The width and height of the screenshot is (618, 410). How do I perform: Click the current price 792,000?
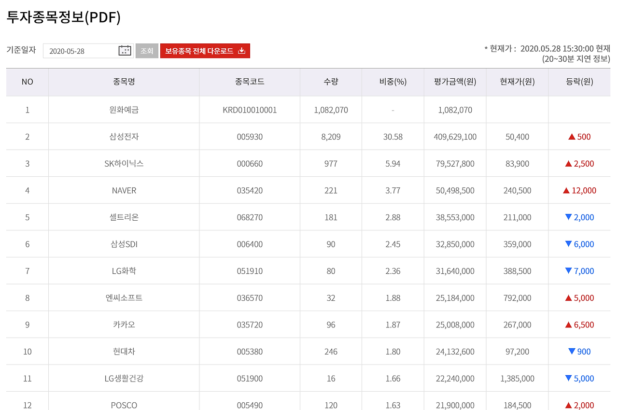coord(517,298)
